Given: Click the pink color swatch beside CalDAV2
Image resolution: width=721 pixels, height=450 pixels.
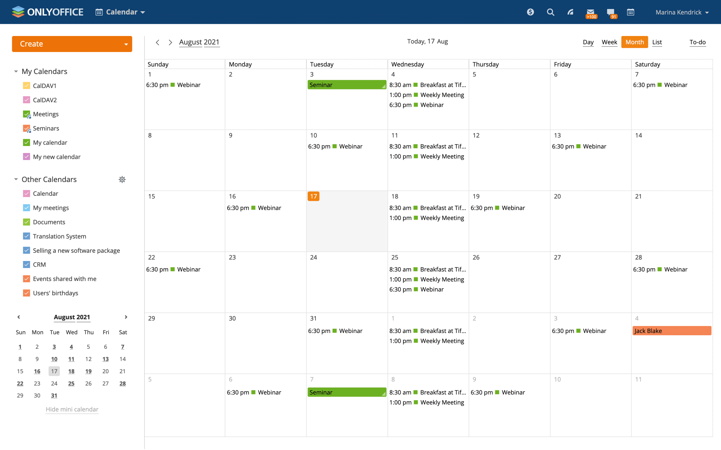Looking at the screenshot, I should 26,100.
